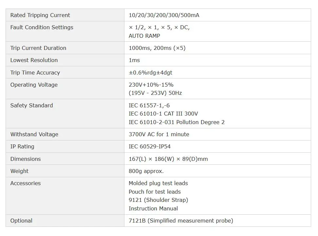The image size is (318, 236).
Task: Click the Safety Standard label
Action: click(32, 105)
